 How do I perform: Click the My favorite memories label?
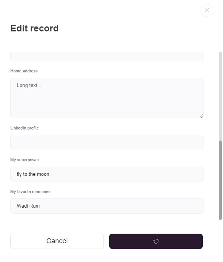click(x=30, y=192)
